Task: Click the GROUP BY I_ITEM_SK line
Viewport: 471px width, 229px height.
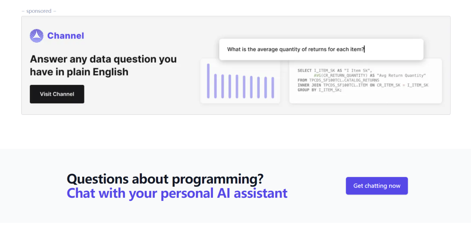Action: [319, 90]
